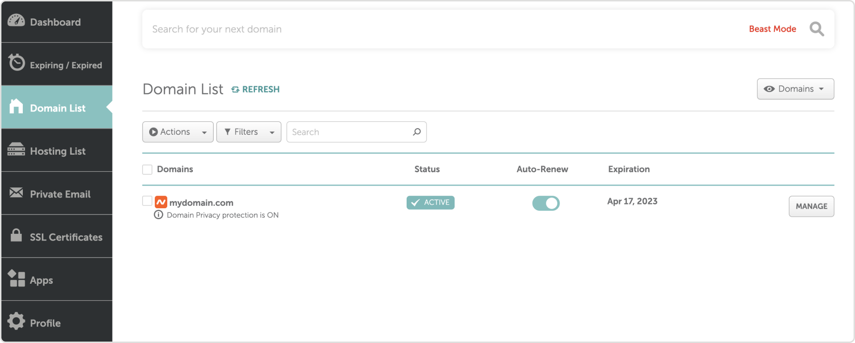The width and height of the screenshot is (855, 343).
Task: Click the magnifier icon in domain search bar
Action: (817, 29)
